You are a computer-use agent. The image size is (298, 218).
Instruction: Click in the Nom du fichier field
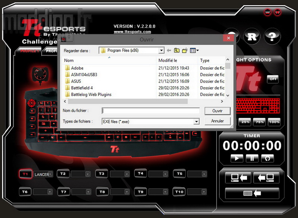coord(151,111)
